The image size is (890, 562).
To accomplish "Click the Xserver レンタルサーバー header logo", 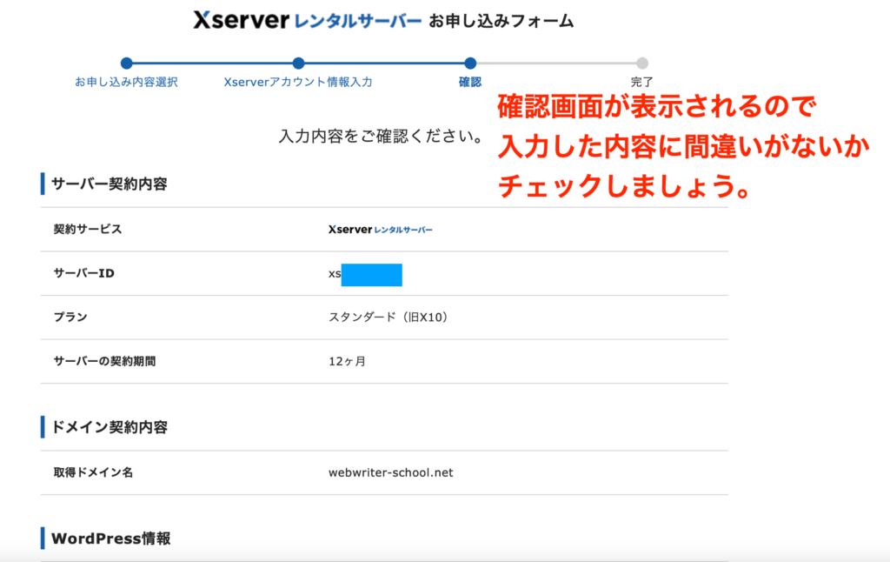I will [307, 21].
